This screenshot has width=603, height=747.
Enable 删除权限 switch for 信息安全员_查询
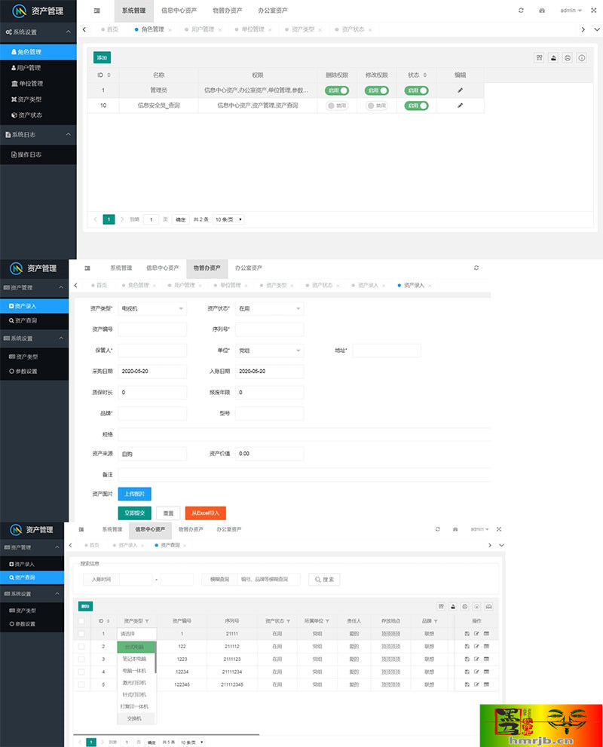pos(337,106)
